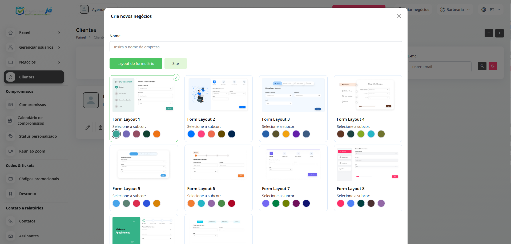
Task: Open Compromissos from the sidebar menu
Action: [33, 105]
